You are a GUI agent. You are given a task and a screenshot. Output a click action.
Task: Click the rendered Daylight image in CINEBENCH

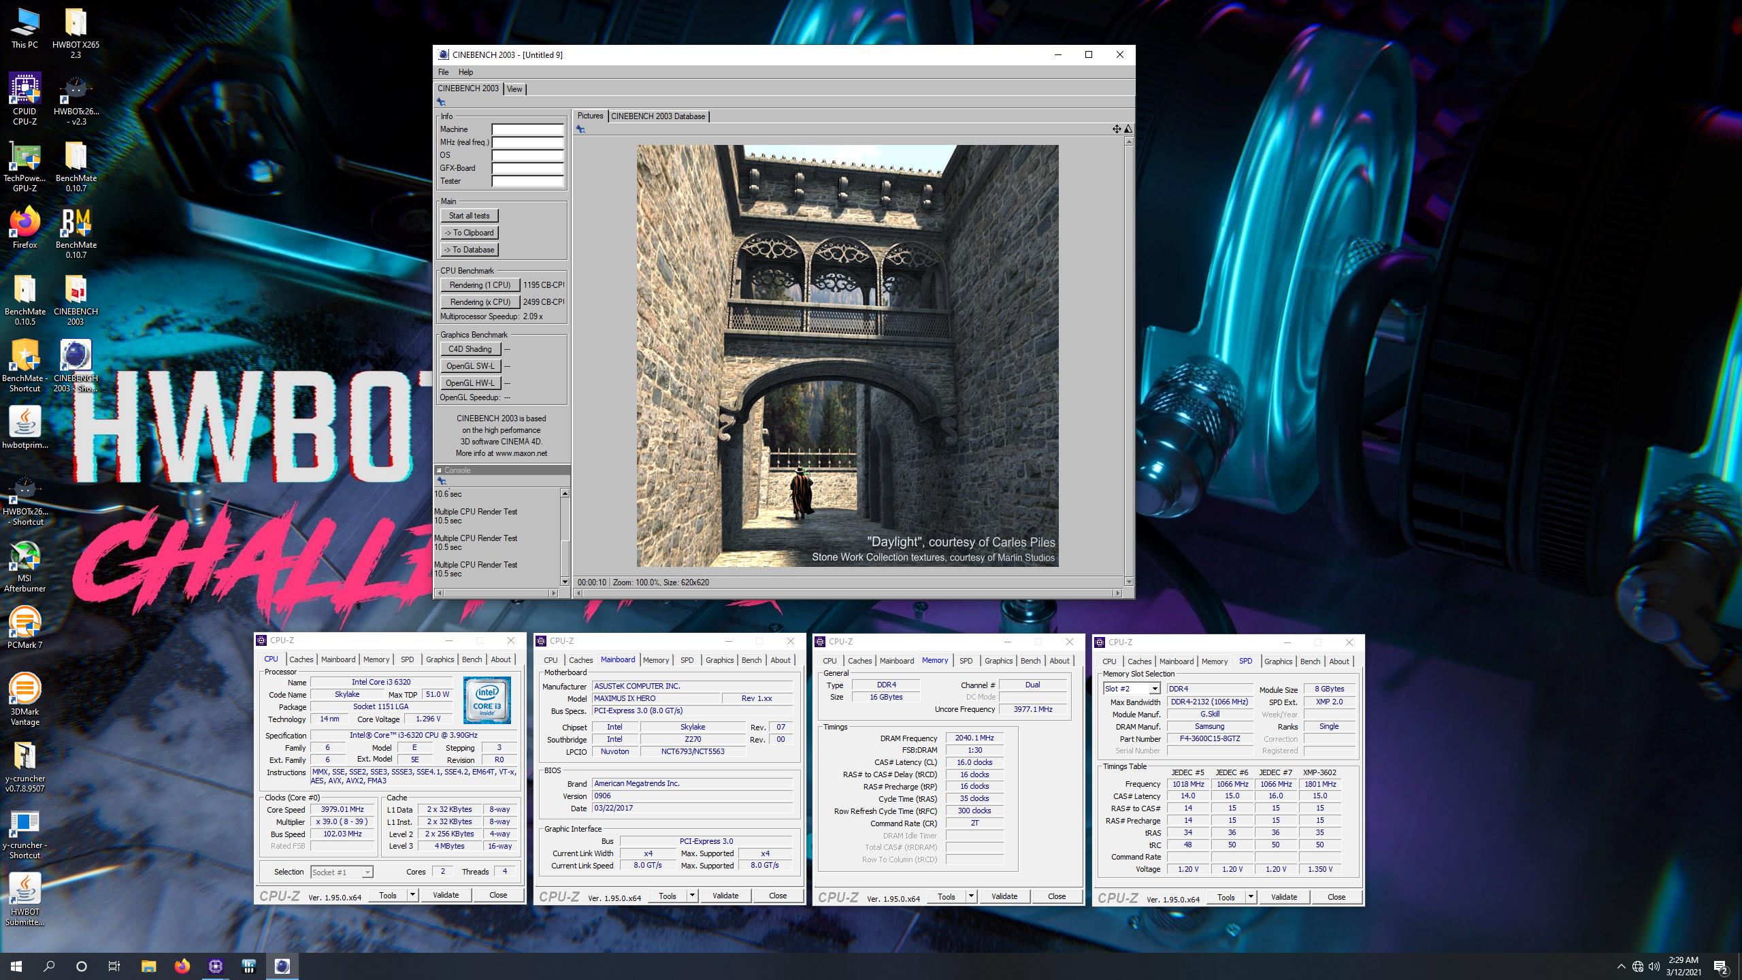point(847,356)
